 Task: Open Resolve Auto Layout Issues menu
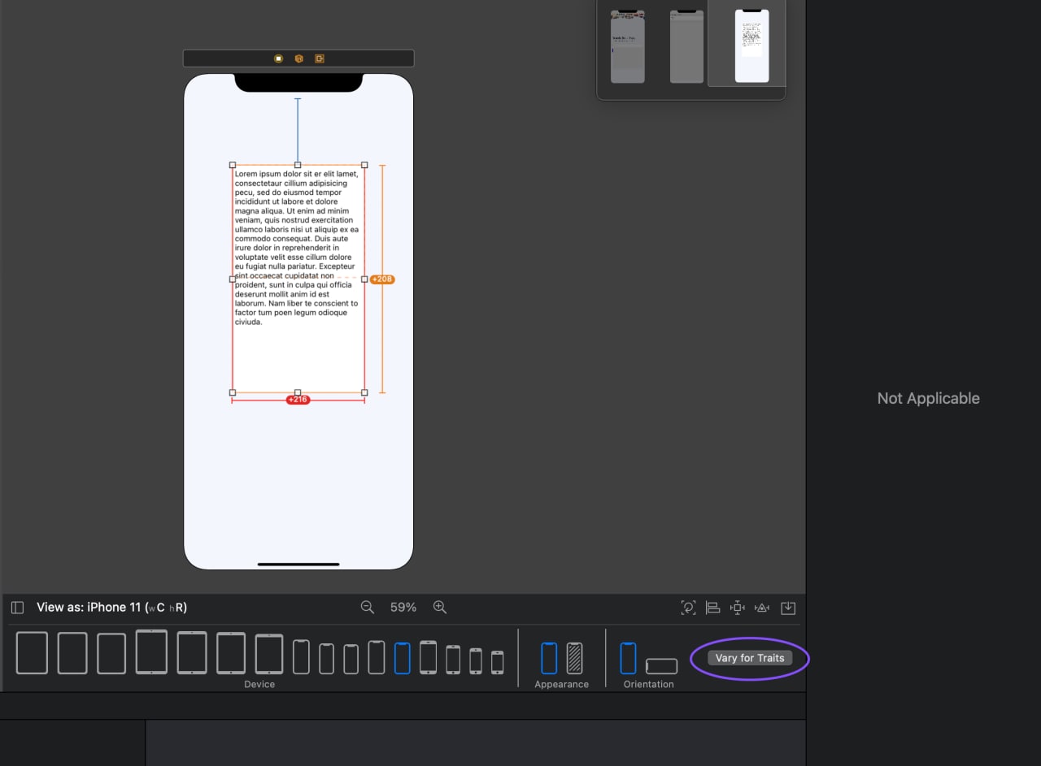(x=762, y=608)
